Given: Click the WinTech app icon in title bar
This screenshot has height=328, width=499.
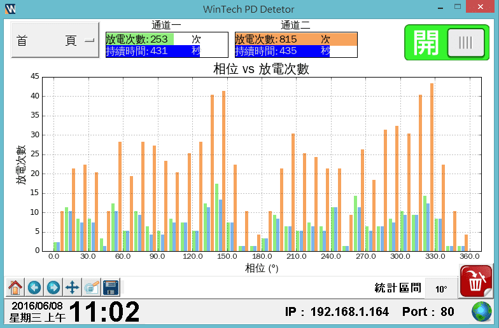Looking at the screenshot, I should click(x=10, y=9).
